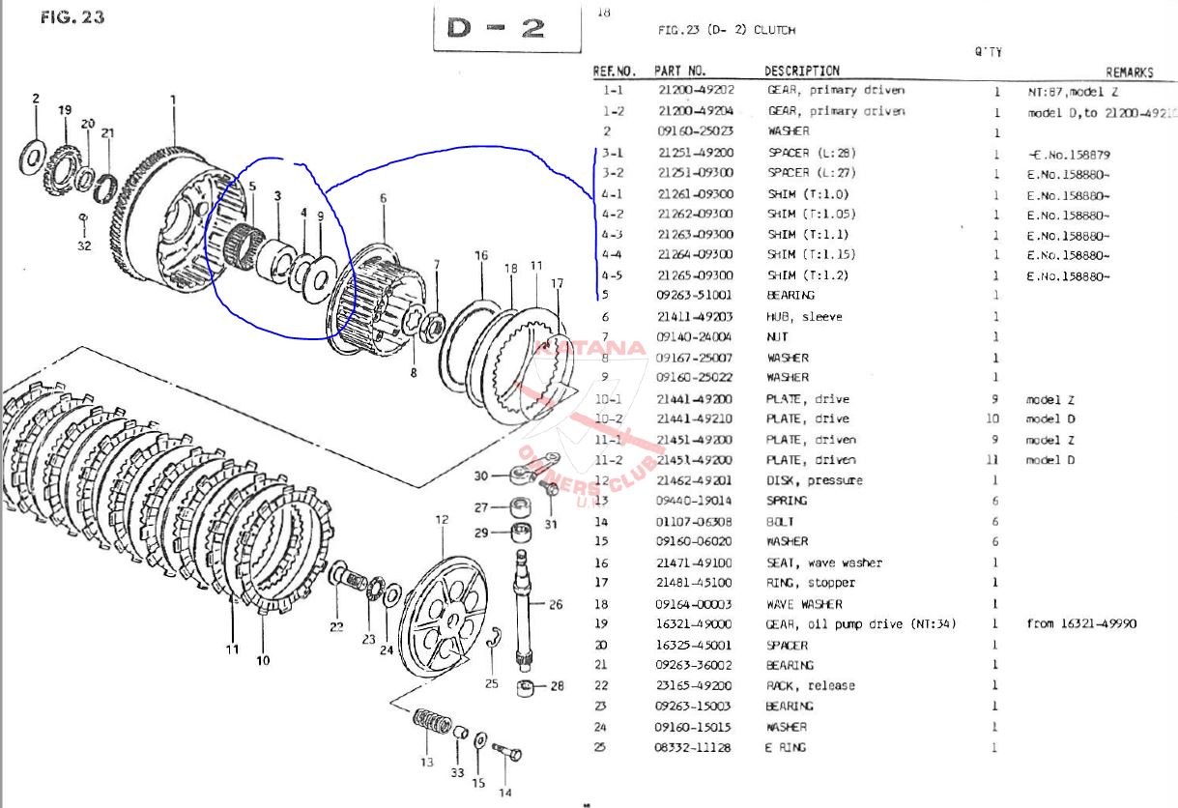Select part number 21200-49202 in the table
1178x808 pixels.
click(695, 91)
